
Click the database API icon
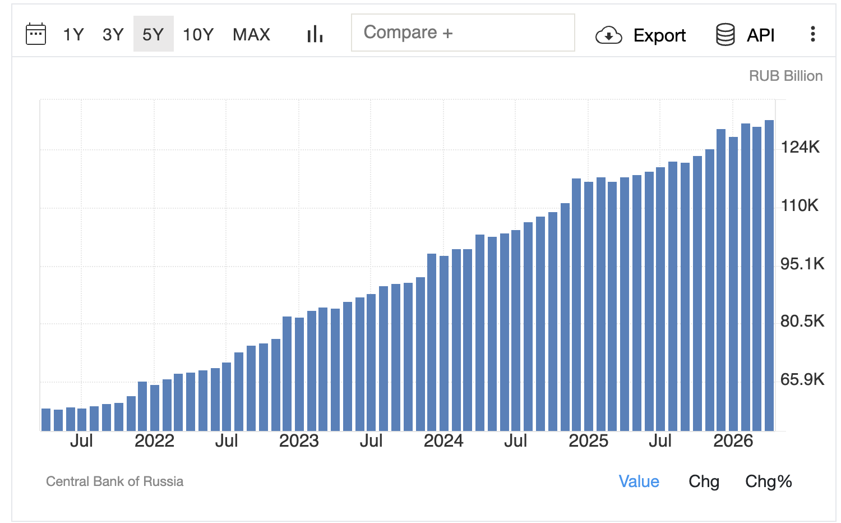tap(726, 35)
